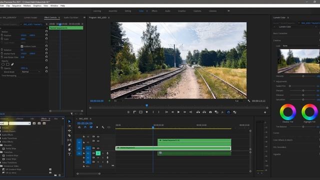Viewport: 320px width, 180px height.
Task: Select the Track Select Forward tool
Action: click(69, 126)
